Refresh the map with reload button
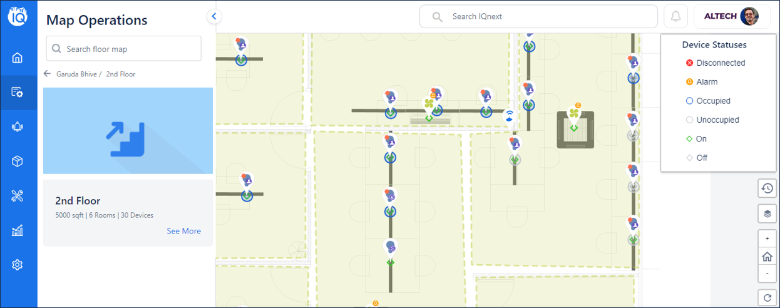The width and height of the screenshot is (780, 308). click(767, 297)
